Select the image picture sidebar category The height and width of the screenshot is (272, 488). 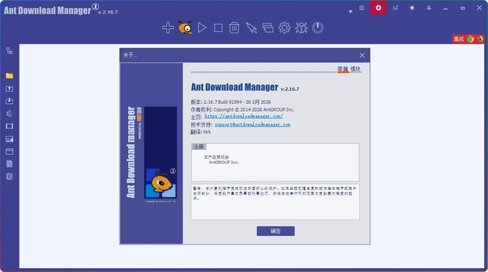point(10,139)
